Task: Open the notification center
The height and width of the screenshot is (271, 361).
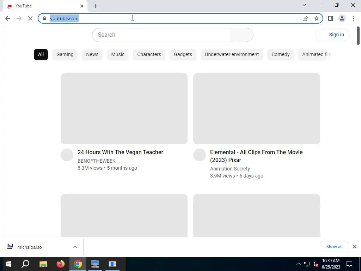Action: (349, 264)
